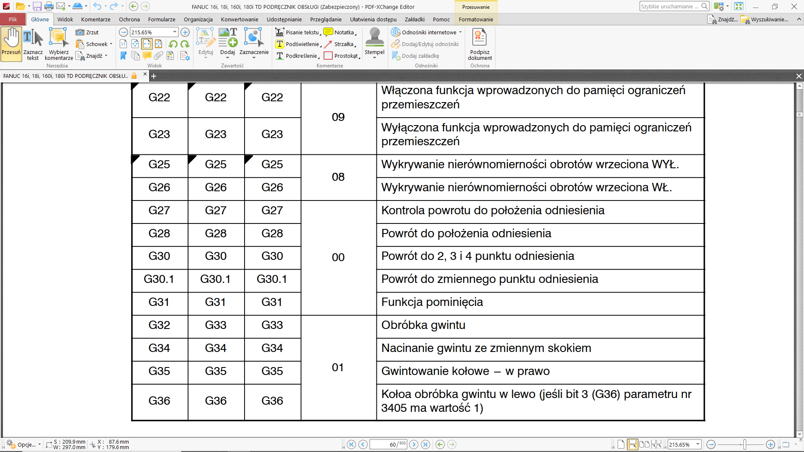Select two pages continuous layout
This screenshot has width=804, height=452.
656,444
